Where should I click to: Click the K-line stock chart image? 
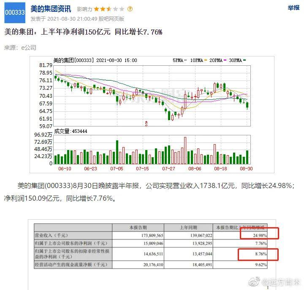[x=152, y=115]
